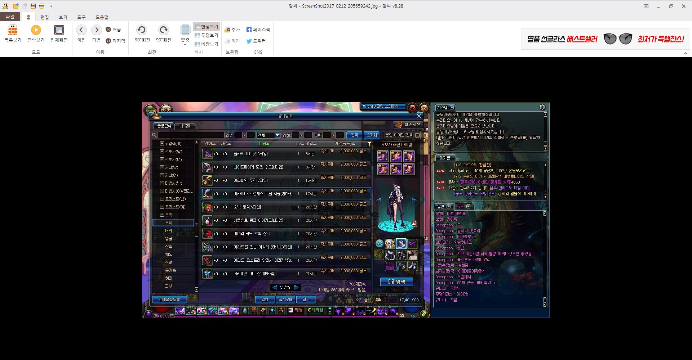Click the 메리제인 나비 장식 item icon
This screenshot has width=692, height=360.
point(207,274)
